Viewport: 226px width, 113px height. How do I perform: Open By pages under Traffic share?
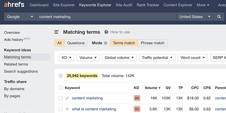tap(12, 96)
